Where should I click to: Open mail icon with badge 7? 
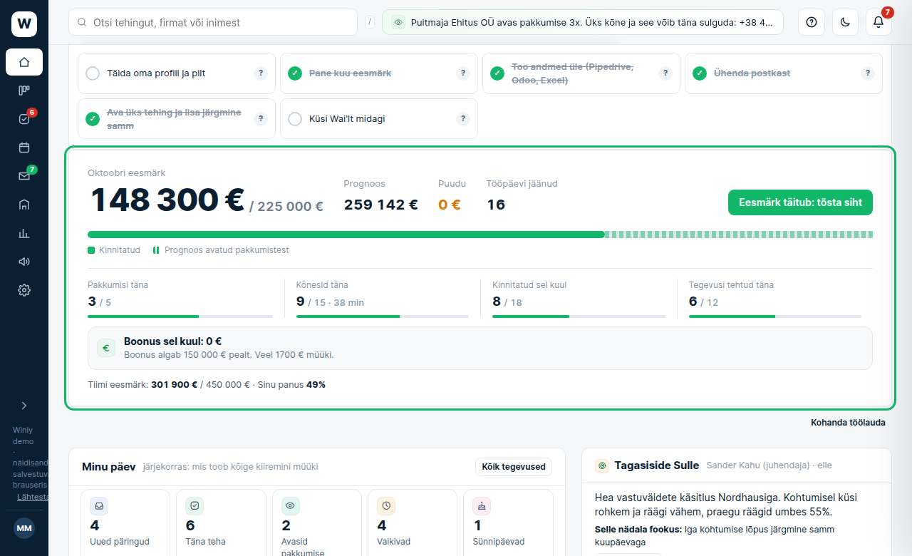(x=24, y=176)
